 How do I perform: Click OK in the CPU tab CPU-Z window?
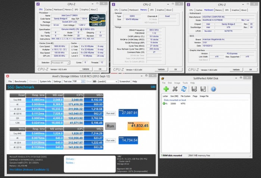click(100, 69)
